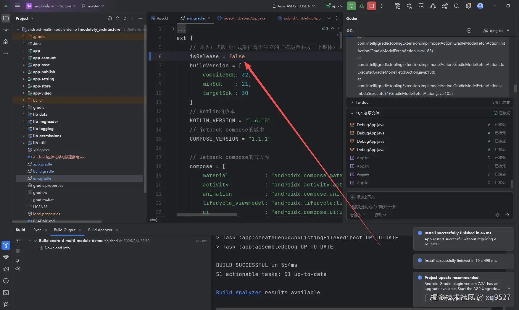
Task: Stop the running app
Action: coord(372,6)
